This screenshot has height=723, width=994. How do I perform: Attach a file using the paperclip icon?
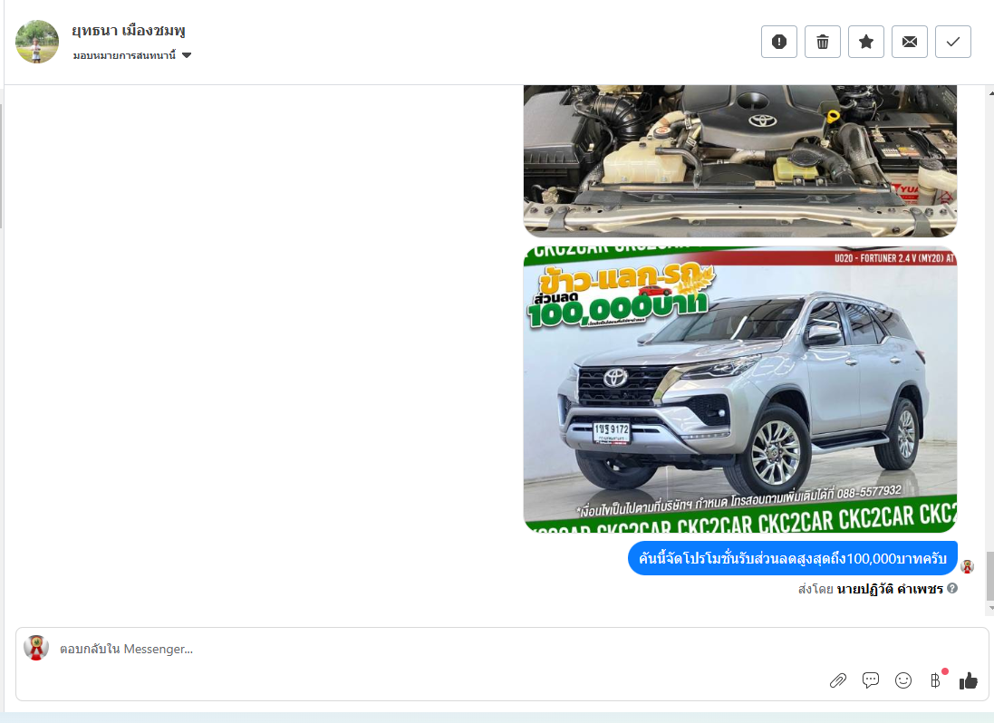[x=838, y=680]
